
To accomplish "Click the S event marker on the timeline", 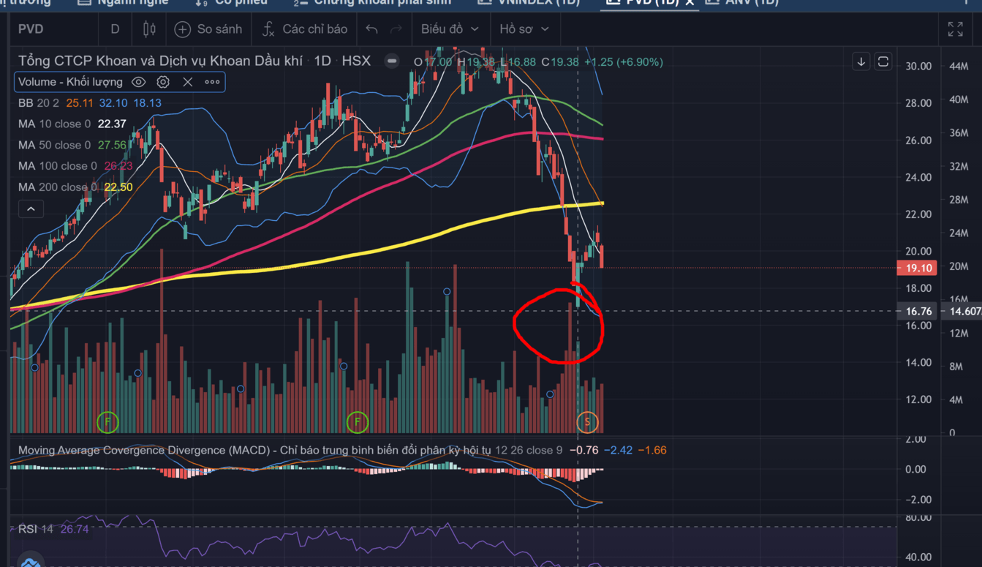I will pos(587,421).
